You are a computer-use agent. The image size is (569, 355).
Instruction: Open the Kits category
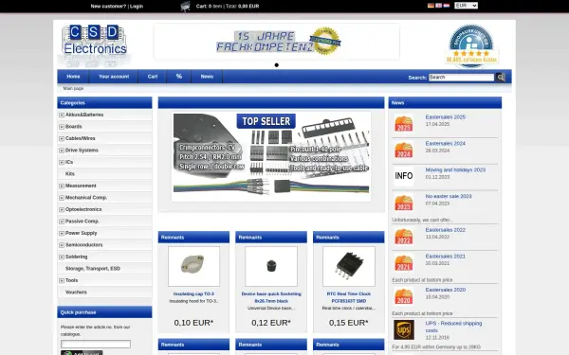tap(70, 174)
